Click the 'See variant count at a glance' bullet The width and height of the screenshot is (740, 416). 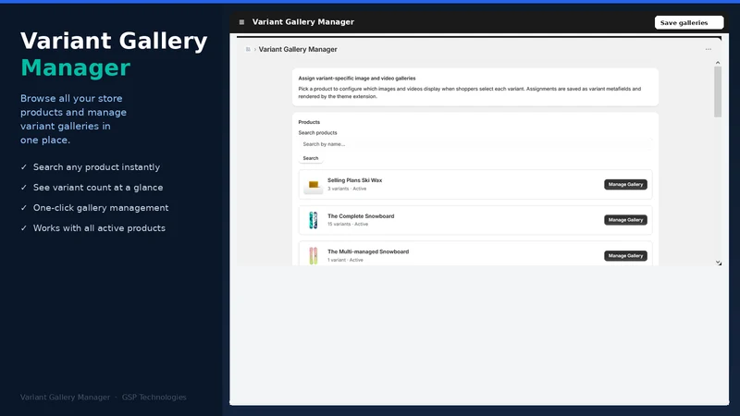pos(98,188)
